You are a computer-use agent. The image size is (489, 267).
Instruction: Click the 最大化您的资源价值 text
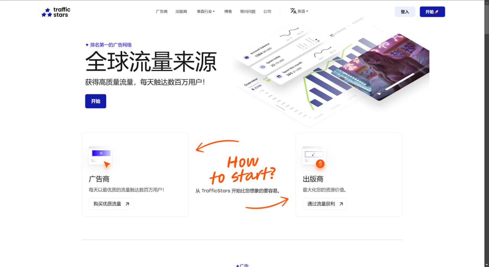[324, 190]
